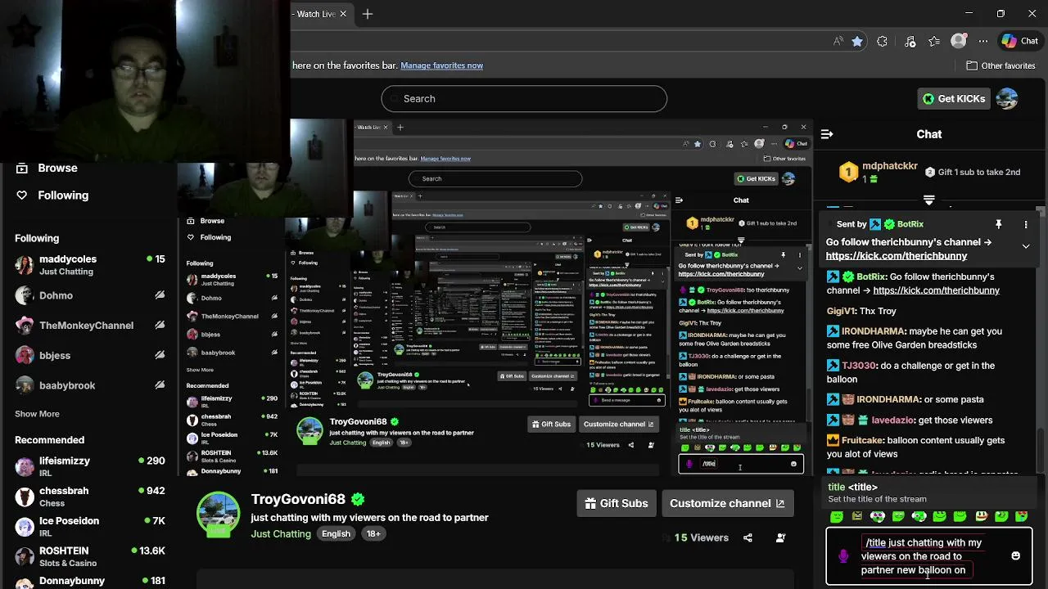Open the browser Extensions puzzle icon

pos(882,41)
